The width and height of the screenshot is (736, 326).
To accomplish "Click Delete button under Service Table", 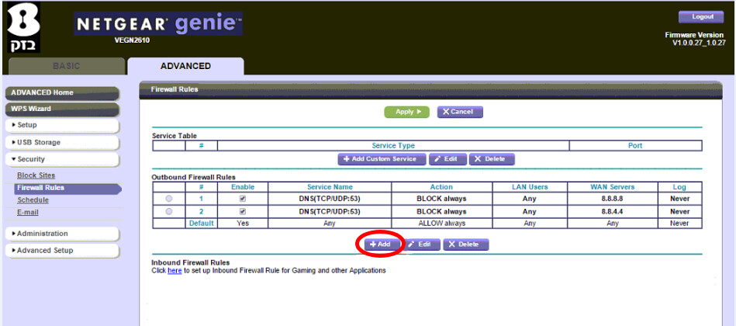I will coord(491,159).
